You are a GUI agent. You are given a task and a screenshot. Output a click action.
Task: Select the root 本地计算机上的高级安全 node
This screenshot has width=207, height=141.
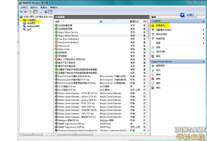(38, 17)
